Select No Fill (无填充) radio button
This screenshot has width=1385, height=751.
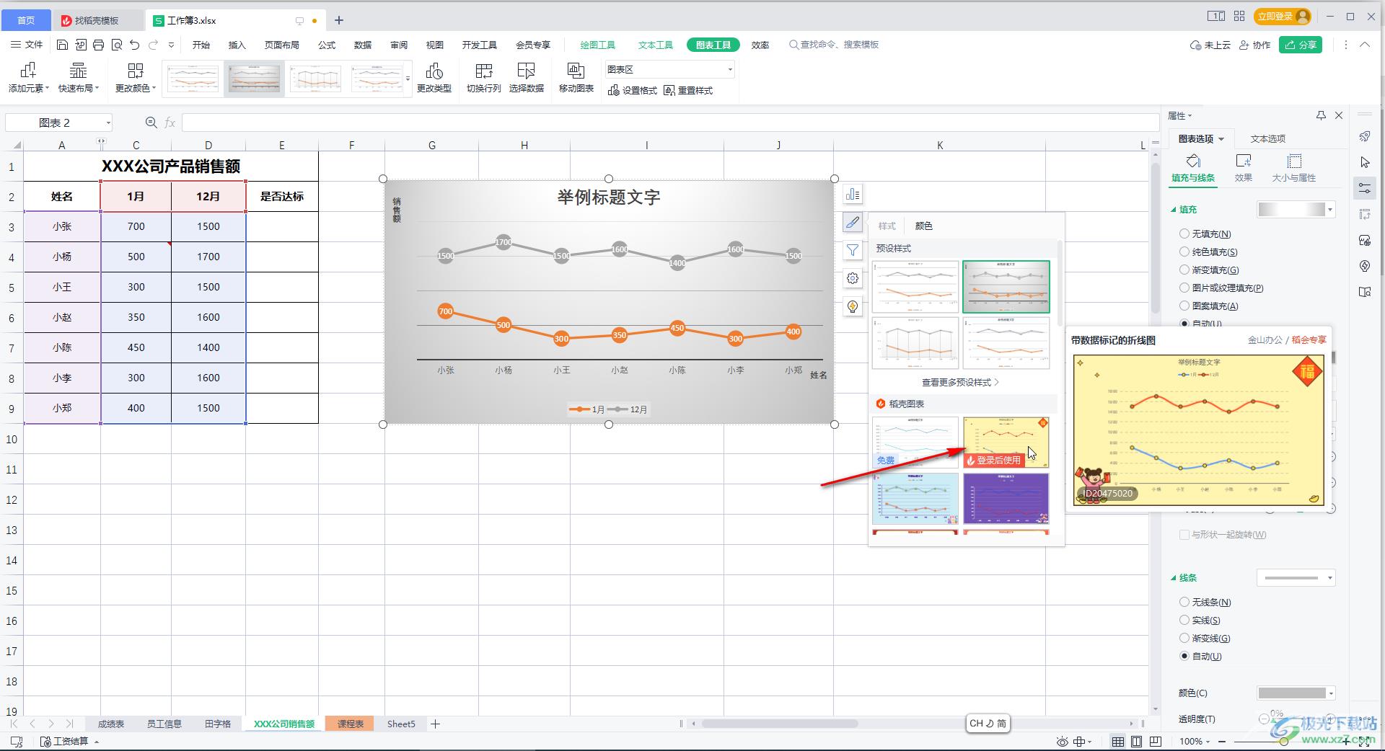(1184, 234)
